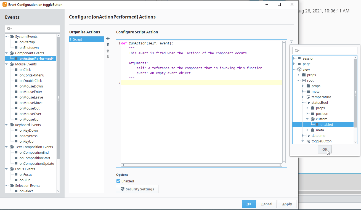Expand the datetime node
Image resolution: width=361 pixels, height=210 pixels.
pyautogui.click(x=303, y=136)
